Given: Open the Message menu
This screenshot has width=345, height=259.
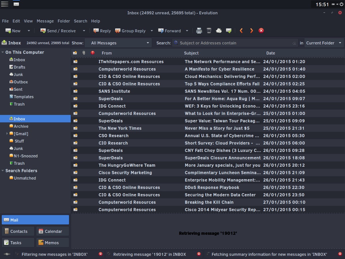Looking at the screenshot, I should [x=45, y=21].
